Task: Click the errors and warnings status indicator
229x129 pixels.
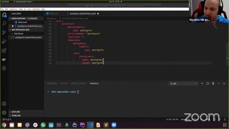Action: [x=7, y=119]
